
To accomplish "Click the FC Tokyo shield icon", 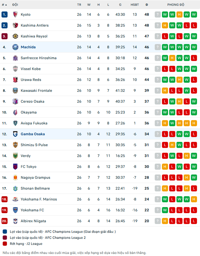I will [x=15, y=167].
